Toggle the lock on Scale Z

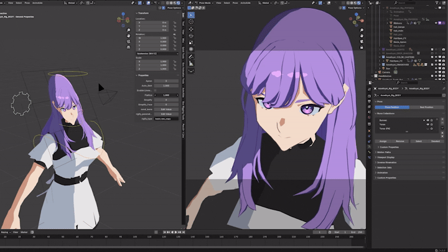tap(174, 69)
